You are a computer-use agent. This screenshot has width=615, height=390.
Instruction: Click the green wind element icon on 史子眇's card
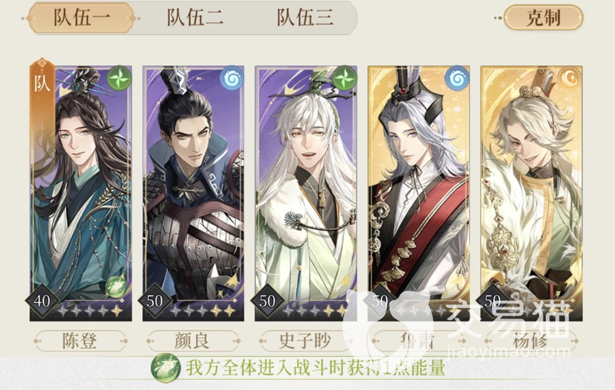pos(345,78)
